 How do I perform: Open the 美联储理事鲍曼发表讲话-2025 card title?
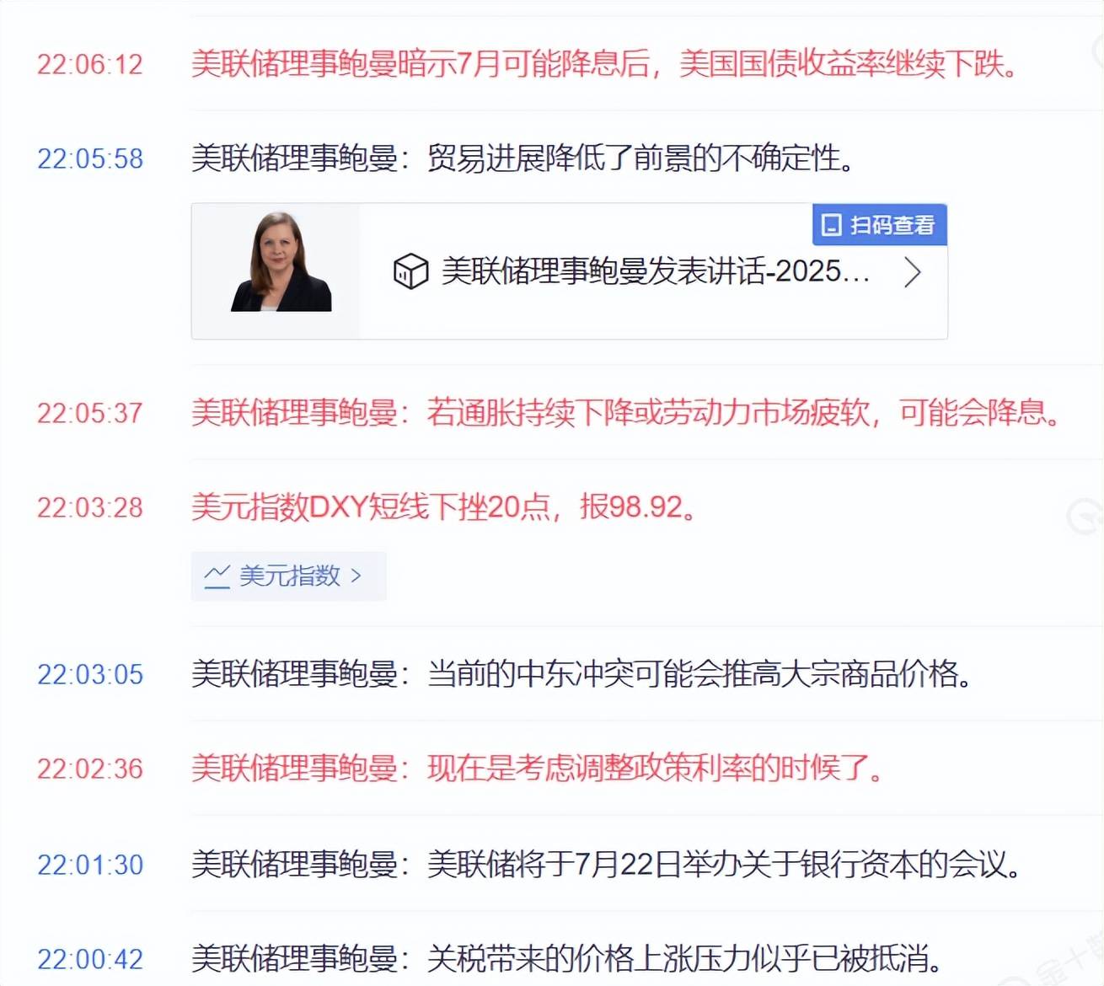pos(656,271)
